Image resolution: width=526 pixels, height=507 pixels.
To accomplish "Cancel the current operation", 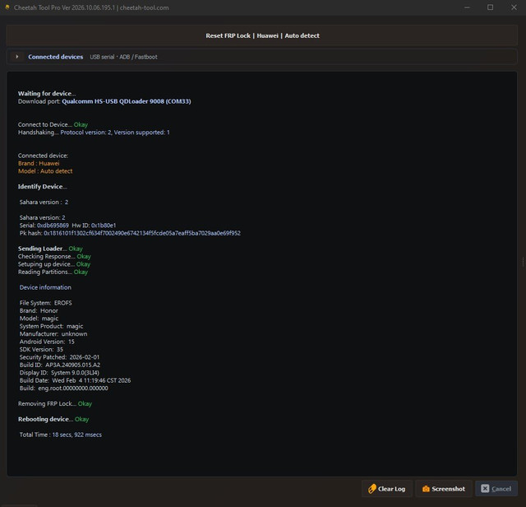I will click(496, 489).
